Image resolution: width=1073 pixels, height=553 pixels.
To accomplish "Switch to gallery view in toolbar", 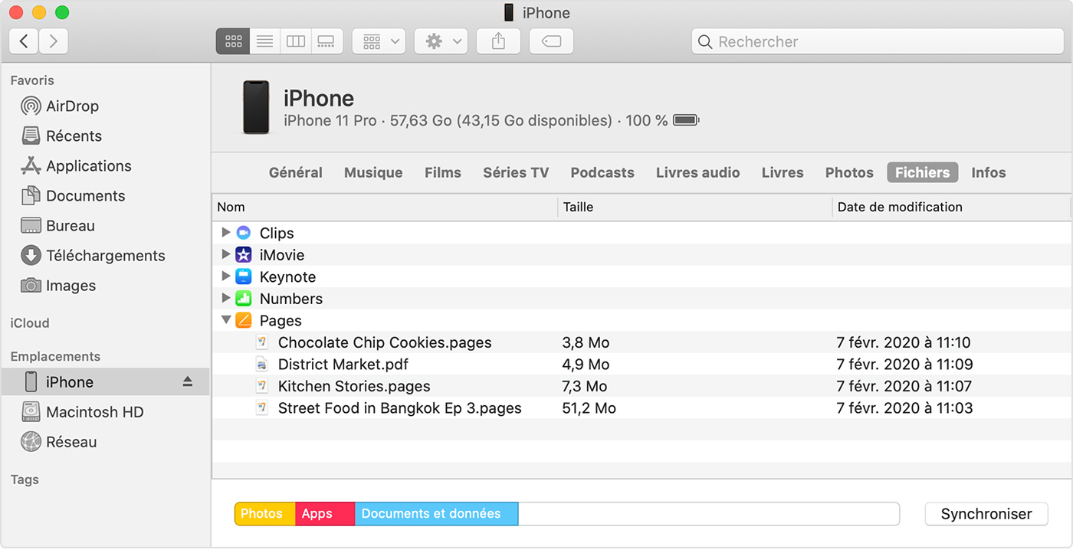I will [x=326, y=41].
